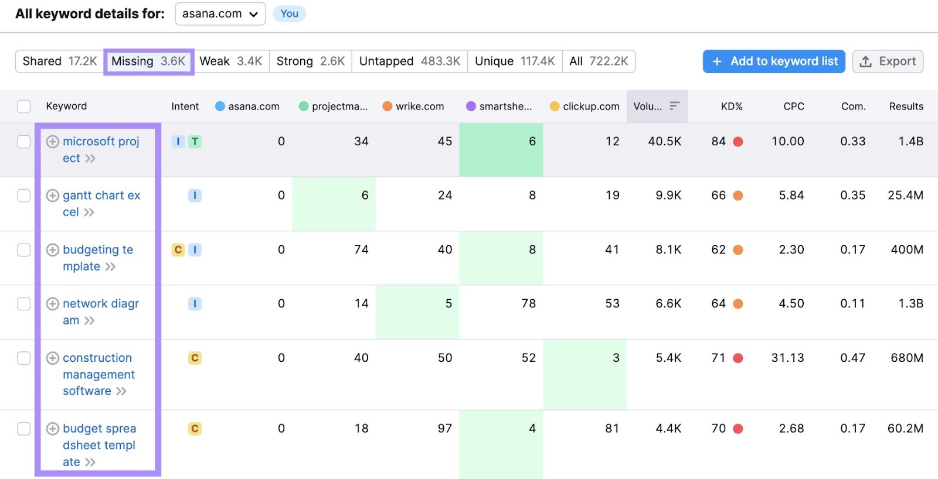Open the asana.com domain dropdown
This screenshot has width=938, height=479.
pos(220,14)
